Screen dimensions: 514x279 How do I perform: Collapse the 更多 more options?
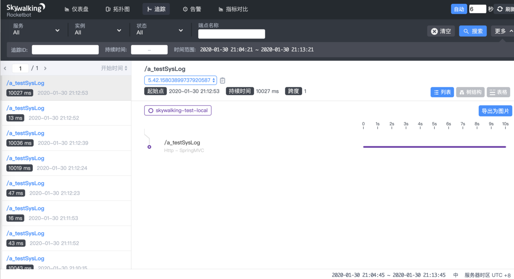click(502, 31)
